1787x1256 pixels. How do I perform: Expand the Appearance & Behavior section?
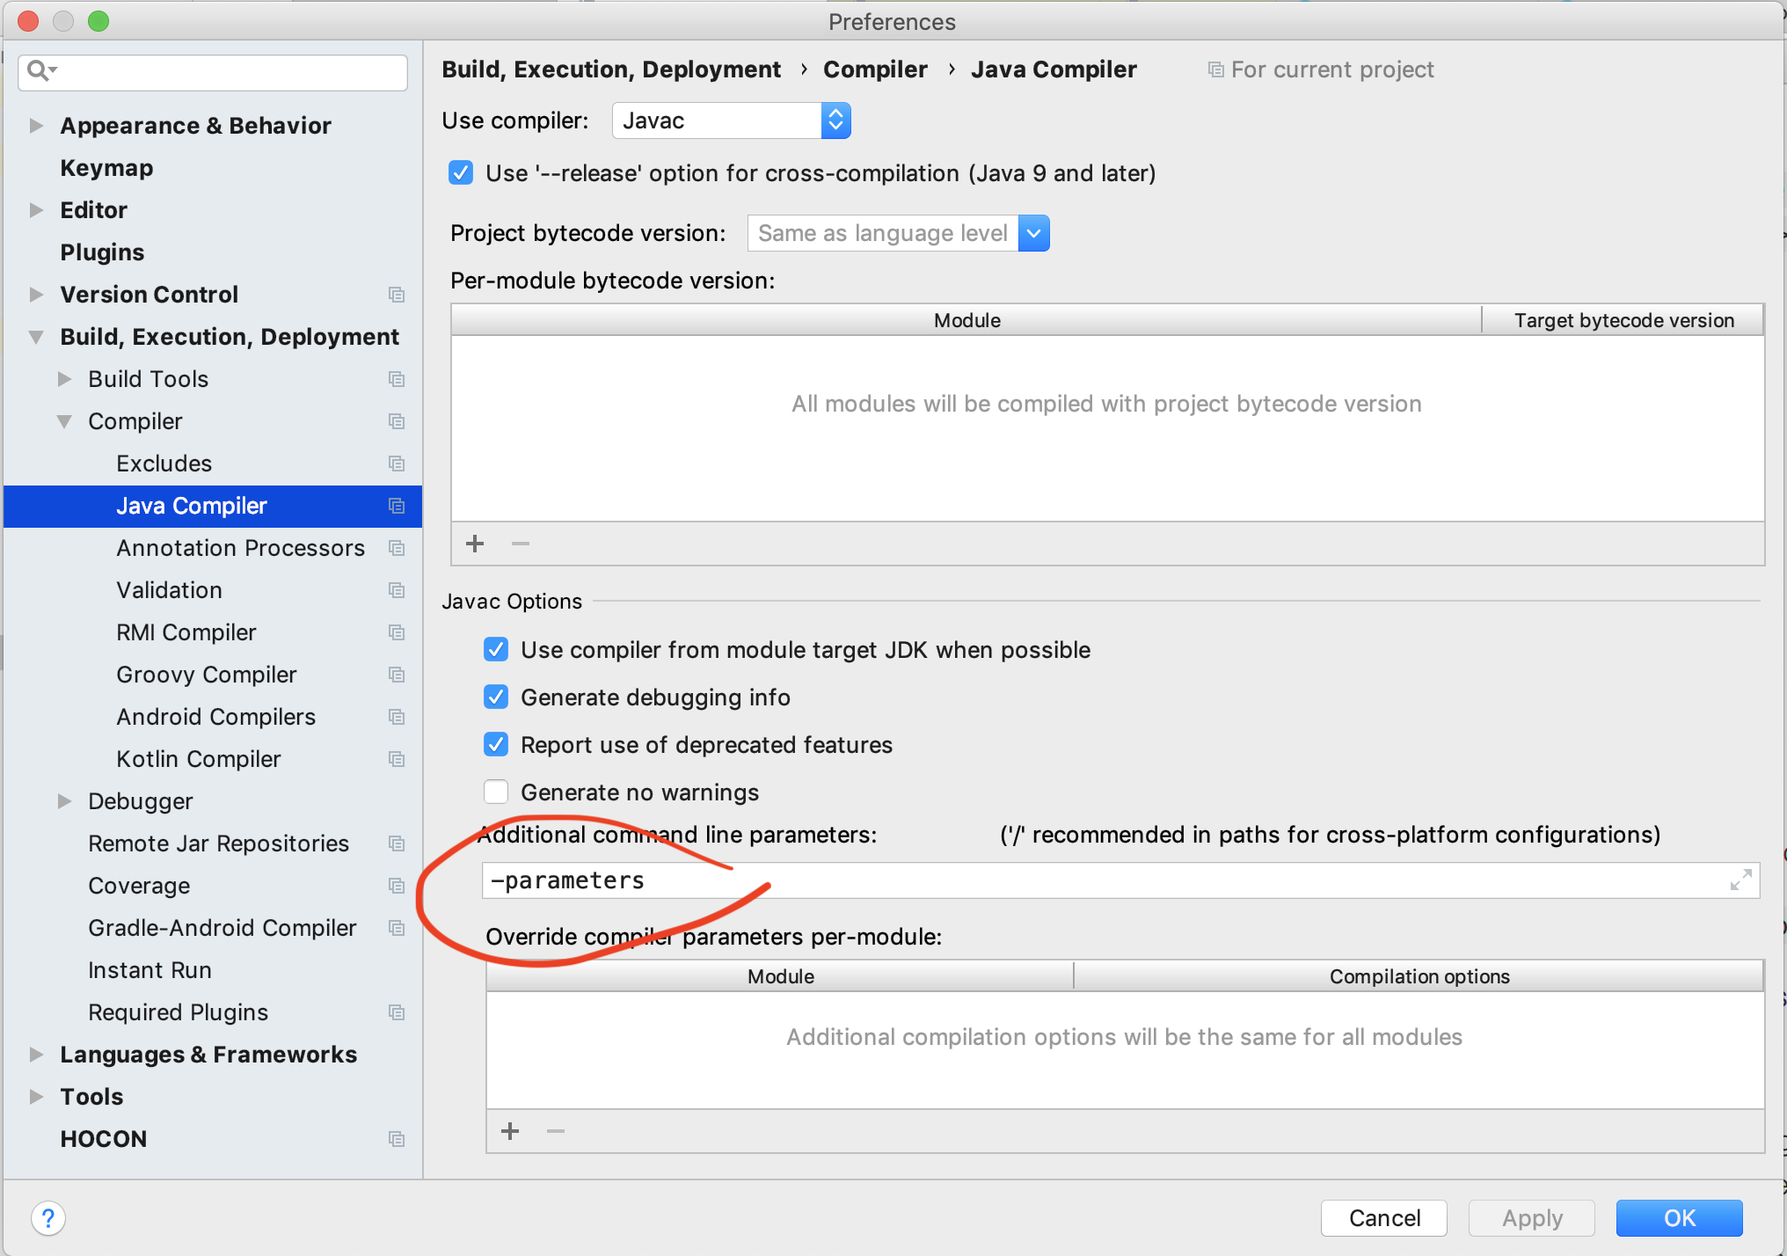pos(36,126)
